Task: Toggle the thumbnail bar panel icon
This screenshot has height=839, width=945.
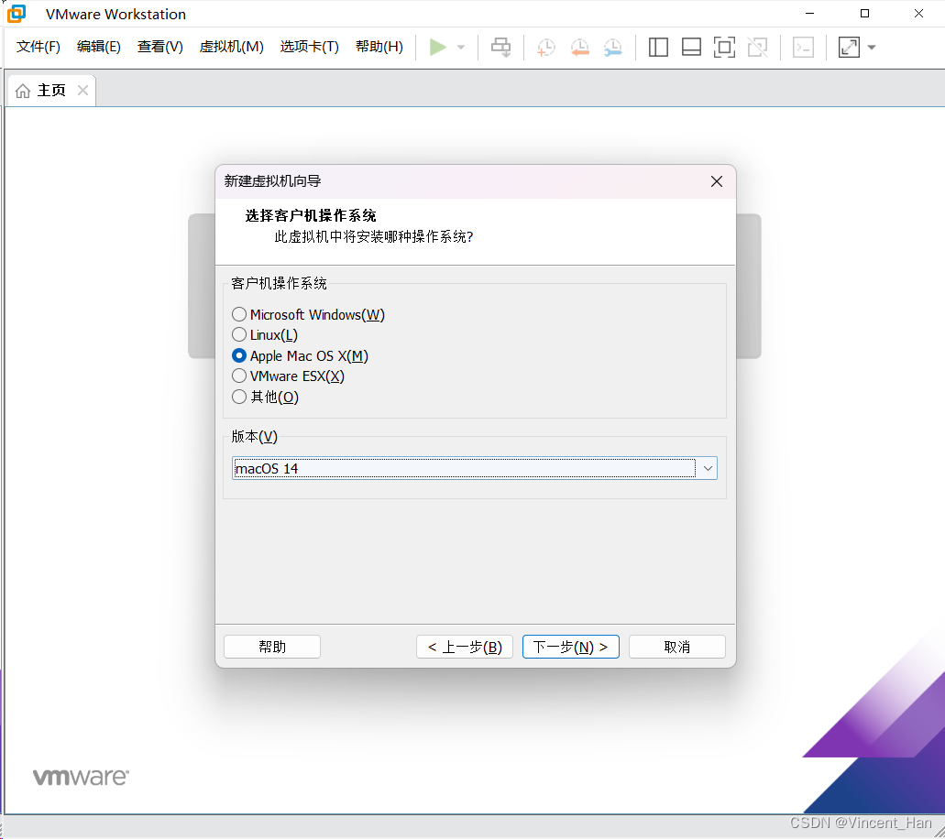Action: pos(691,47)
